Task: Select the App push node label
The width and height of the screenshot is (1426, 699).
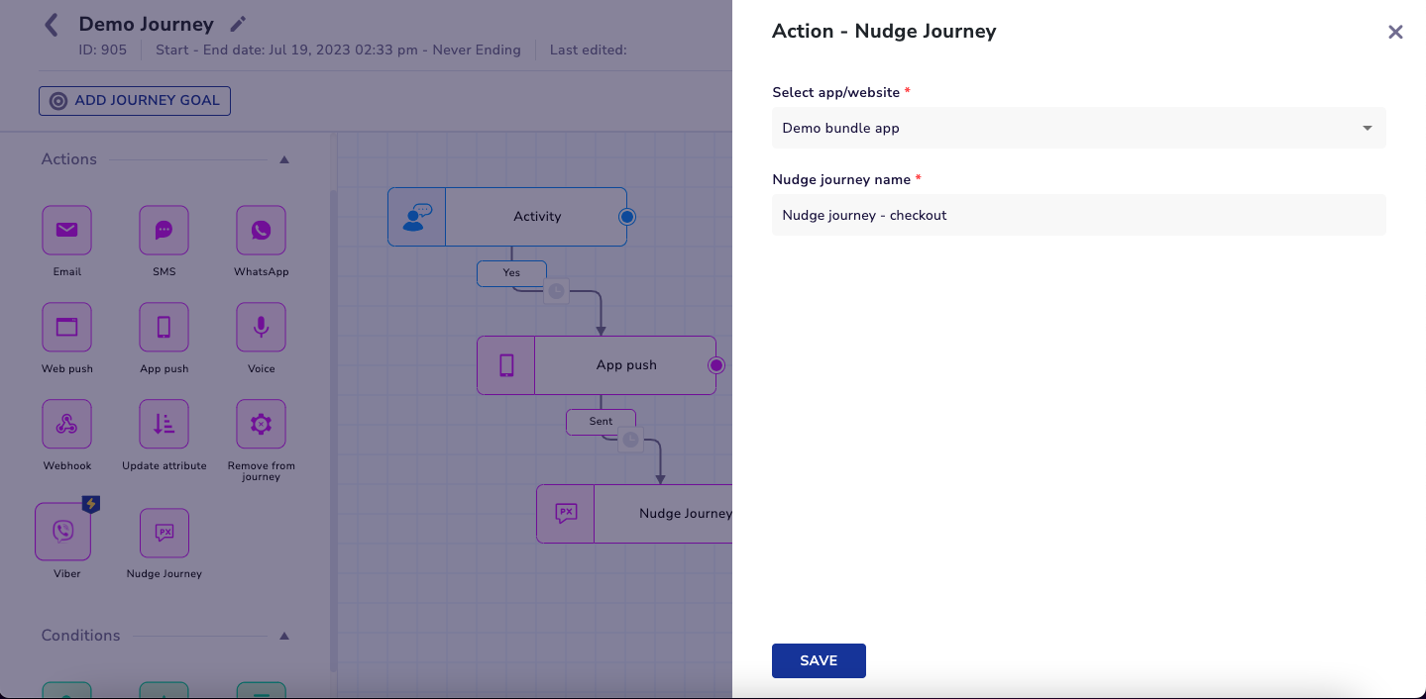Action: tap(626, 365)
